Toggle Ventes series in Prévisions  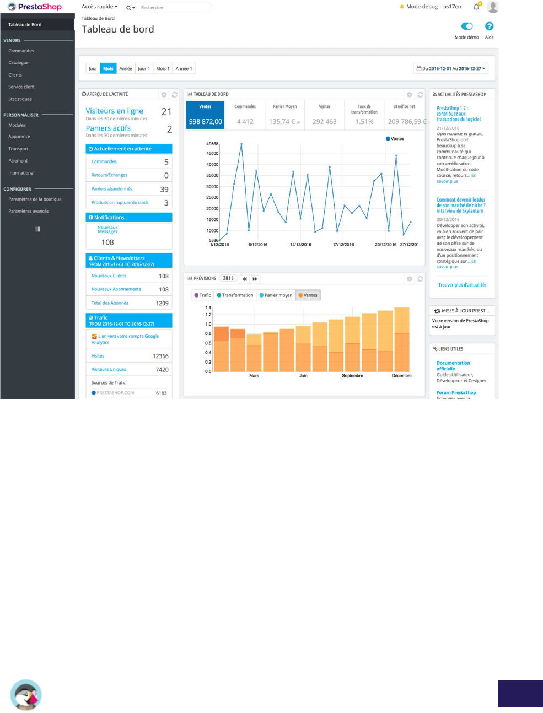tap(308, 295)
